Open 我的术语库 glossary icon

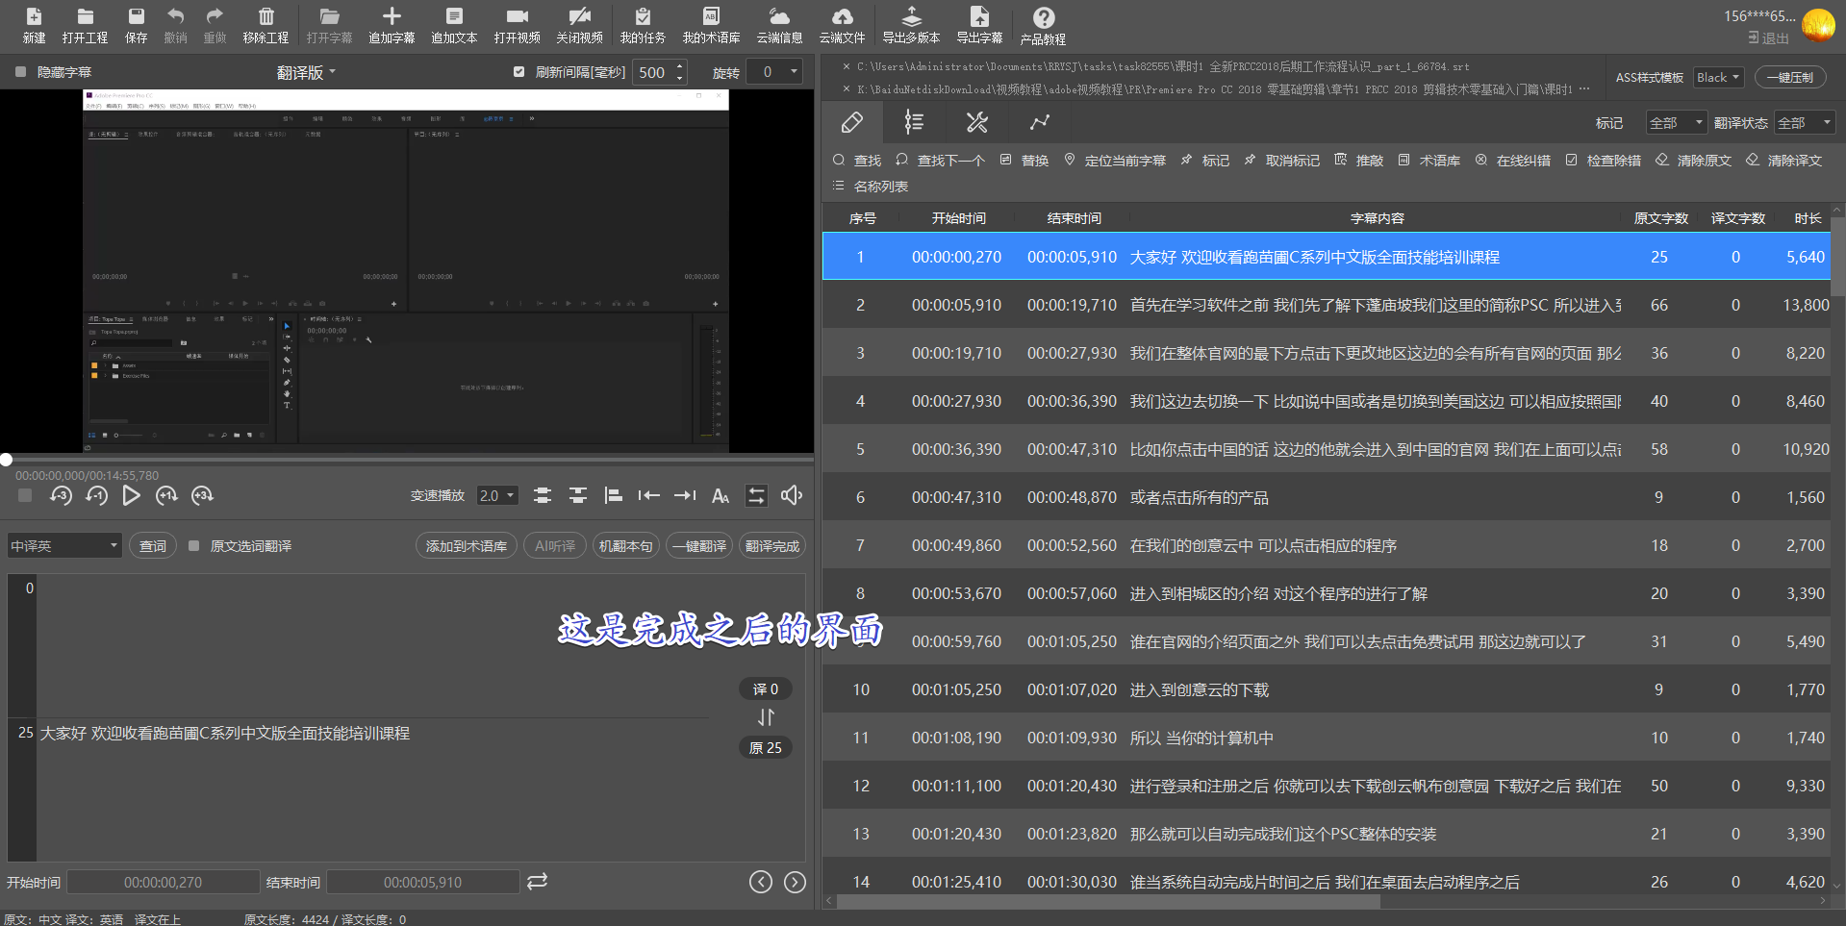coord(711,26)
